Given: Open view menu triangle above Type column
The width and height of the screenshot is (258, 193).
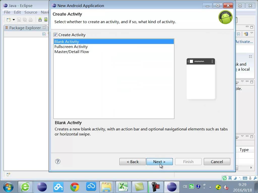Looking at the screenshot, I should tap(242, 136).
